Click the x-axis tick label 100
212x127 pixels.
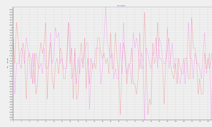[x=175, y=122]
